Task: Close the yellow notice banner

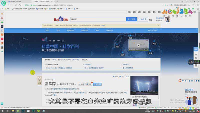Action: click(x=158, y=26)
